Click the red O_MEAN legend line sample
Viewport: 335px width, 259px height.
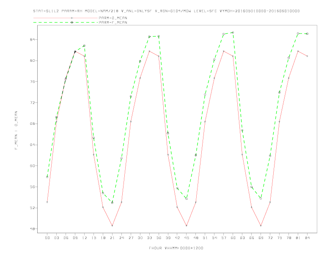[x=66, y=18]
